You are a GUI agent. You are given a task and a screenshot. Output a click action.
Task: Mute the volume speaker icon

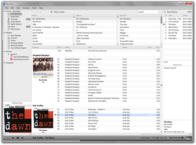click(171, 138)
